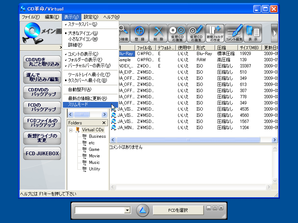The width and height of the screenshot is (298, 223).
Task: Select the Music folder icon
Action: tap(85, 162)
